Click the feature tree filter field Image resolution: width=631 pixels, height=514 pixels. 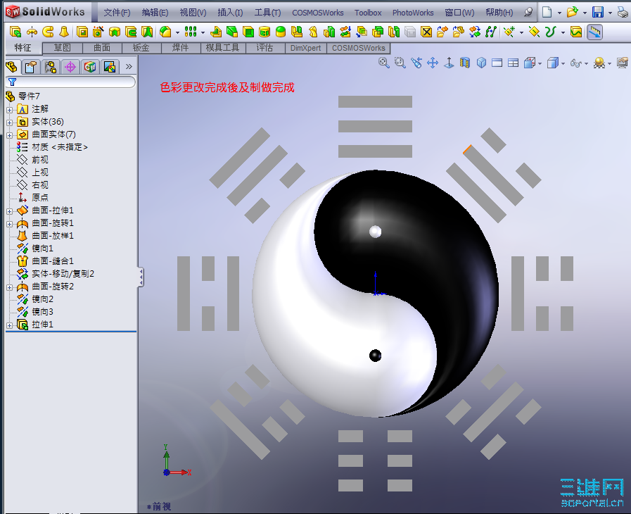(70, 82)
